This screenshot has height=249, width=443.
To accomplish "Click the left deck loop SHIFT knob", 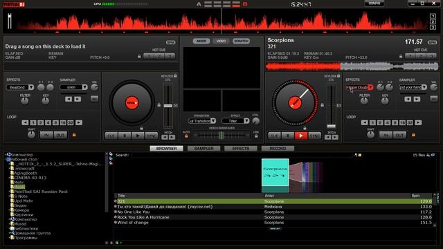I will point(31,135).
